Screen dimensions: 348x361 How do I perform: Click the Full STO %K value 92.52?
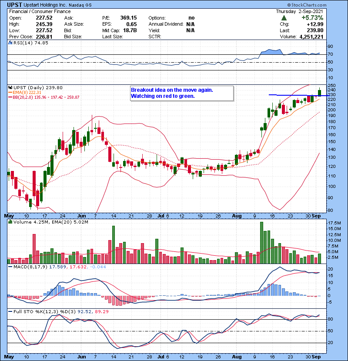pos(84,311)
